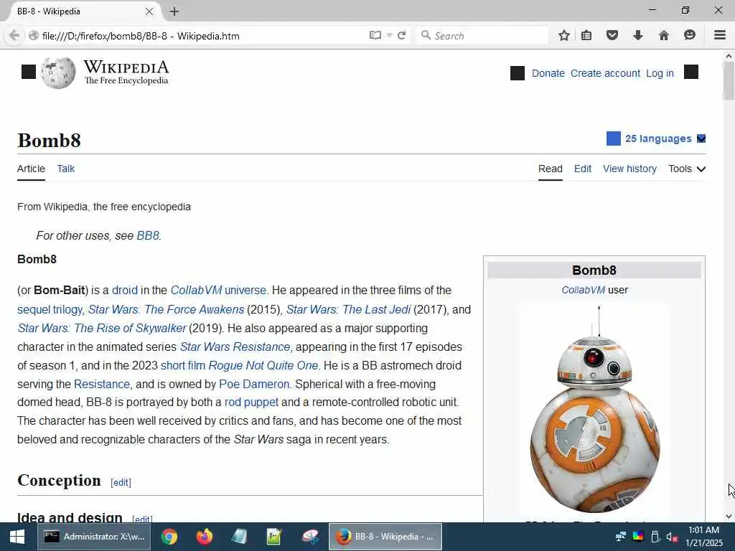Screen dimensions: 735x551
Task: Click the muted volume tray icon
Action: click(672, 537)
